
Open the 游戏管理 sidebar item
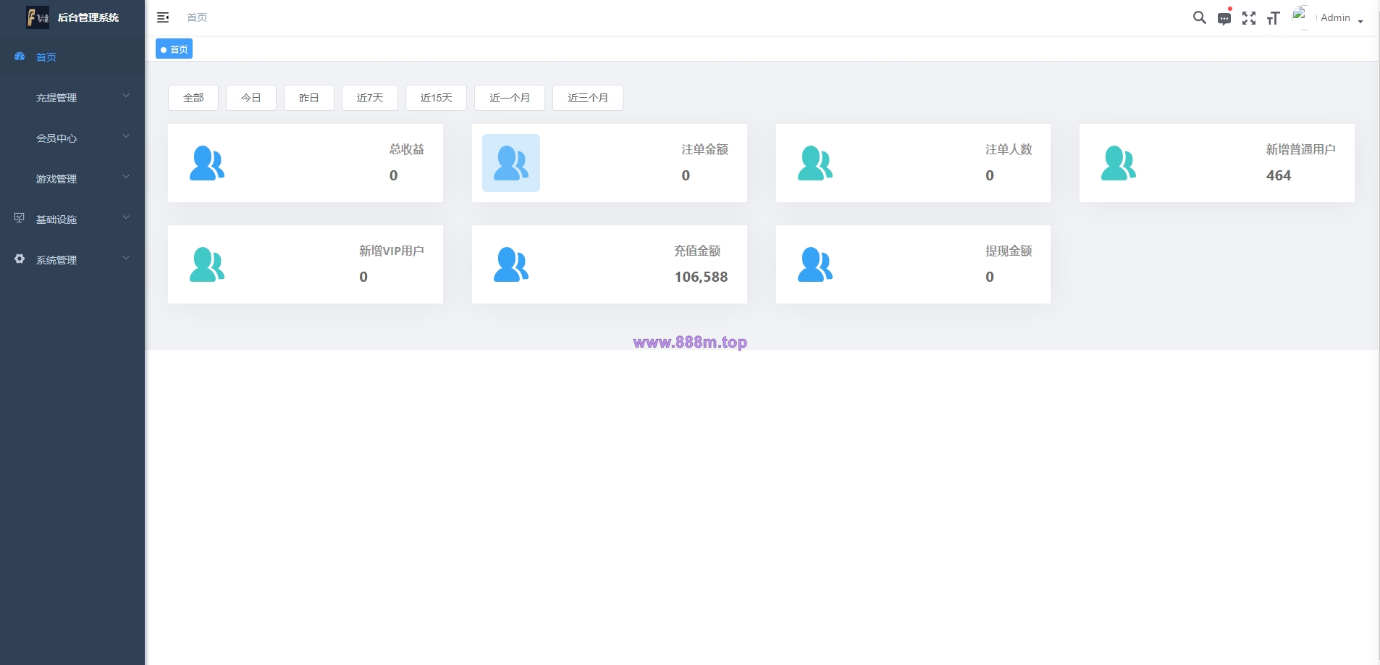(72, 178)
